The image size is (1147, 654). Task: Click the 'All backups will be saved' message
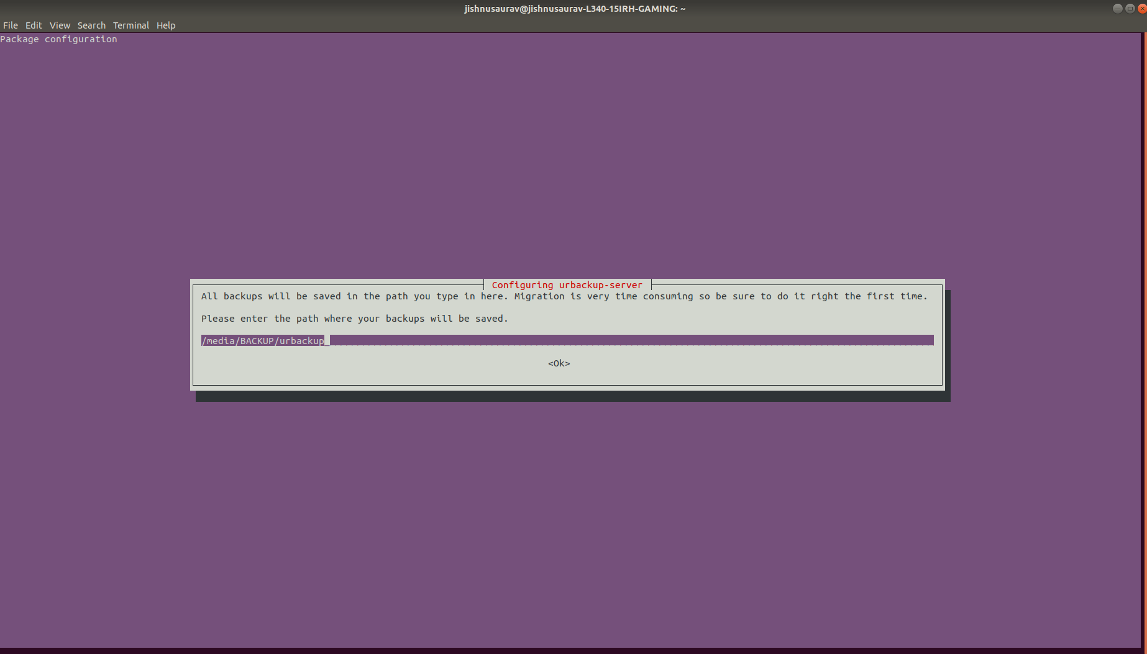(564, 296)
